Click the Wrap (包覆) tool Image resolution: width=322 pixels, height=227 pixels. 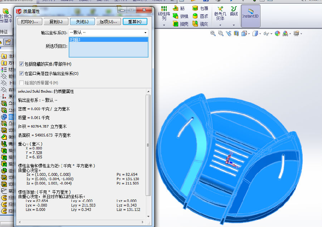coord(195,8)
